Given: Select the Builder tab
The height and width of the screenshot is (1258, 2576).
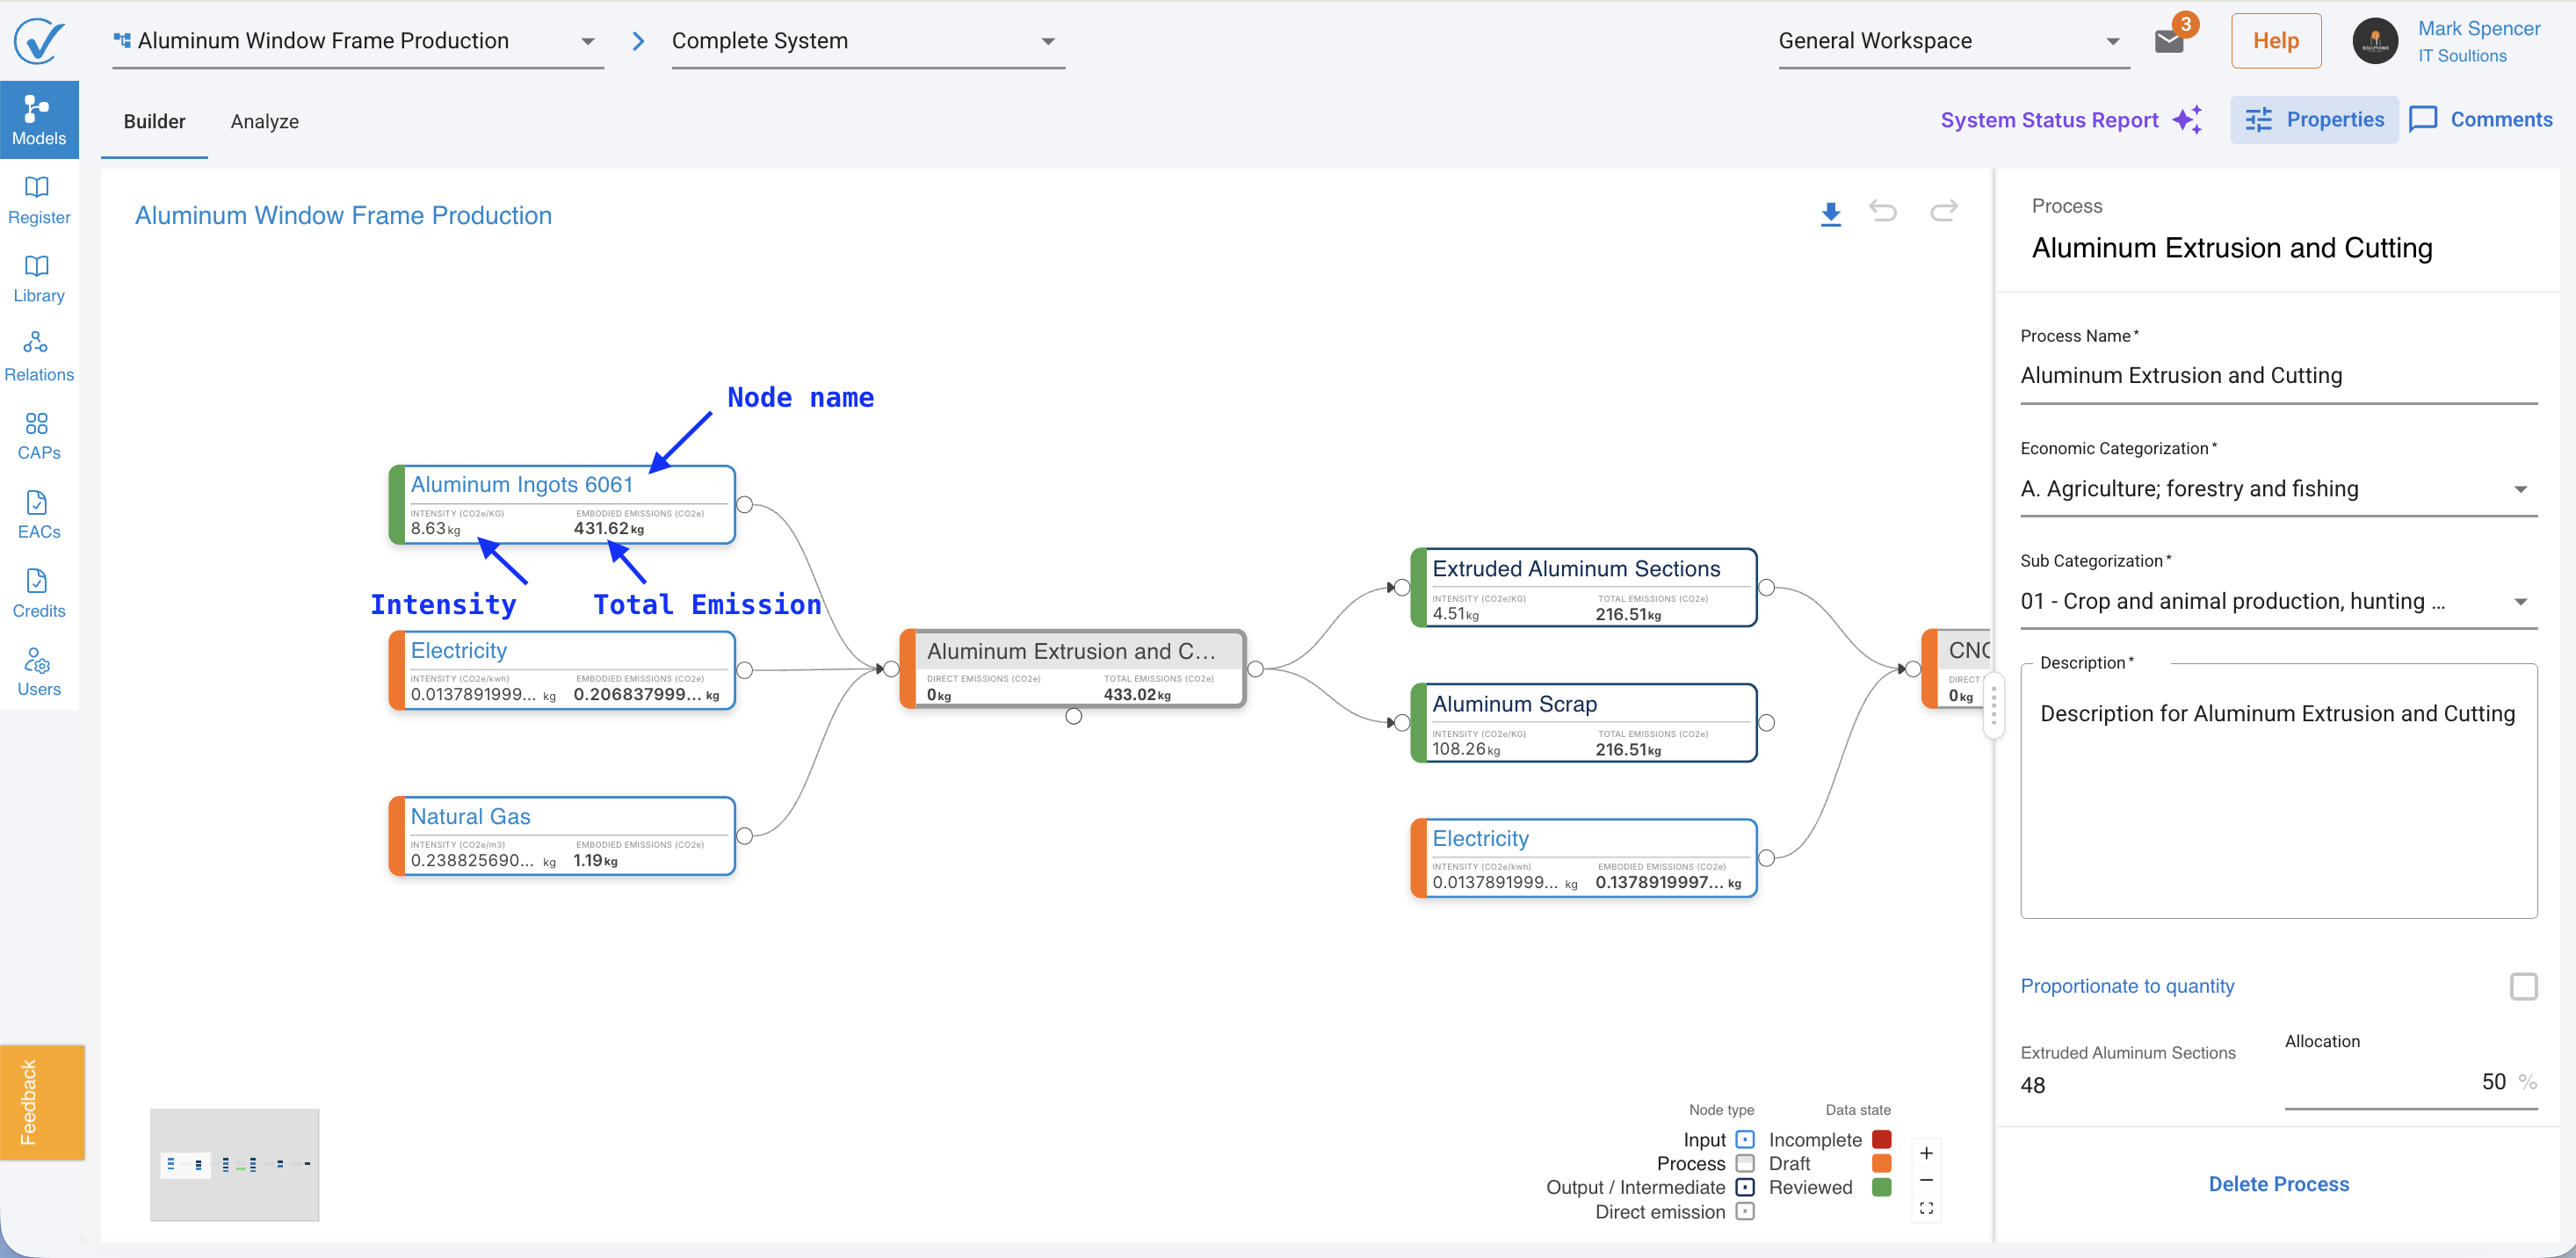Looking at the screenshot, I should (x=155, y=122).
